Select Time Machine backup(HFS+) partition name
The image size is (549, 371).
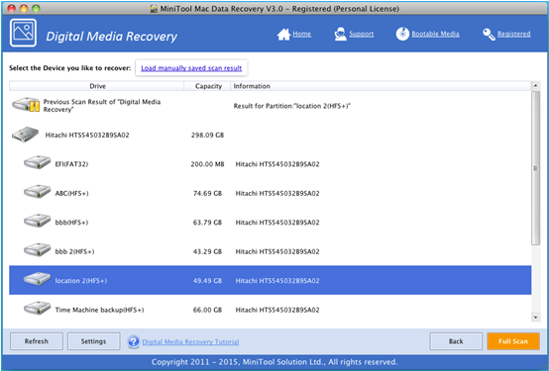click(x=99, y=310)
